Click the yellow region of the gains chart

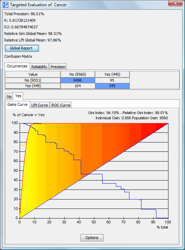click(31, 175)
